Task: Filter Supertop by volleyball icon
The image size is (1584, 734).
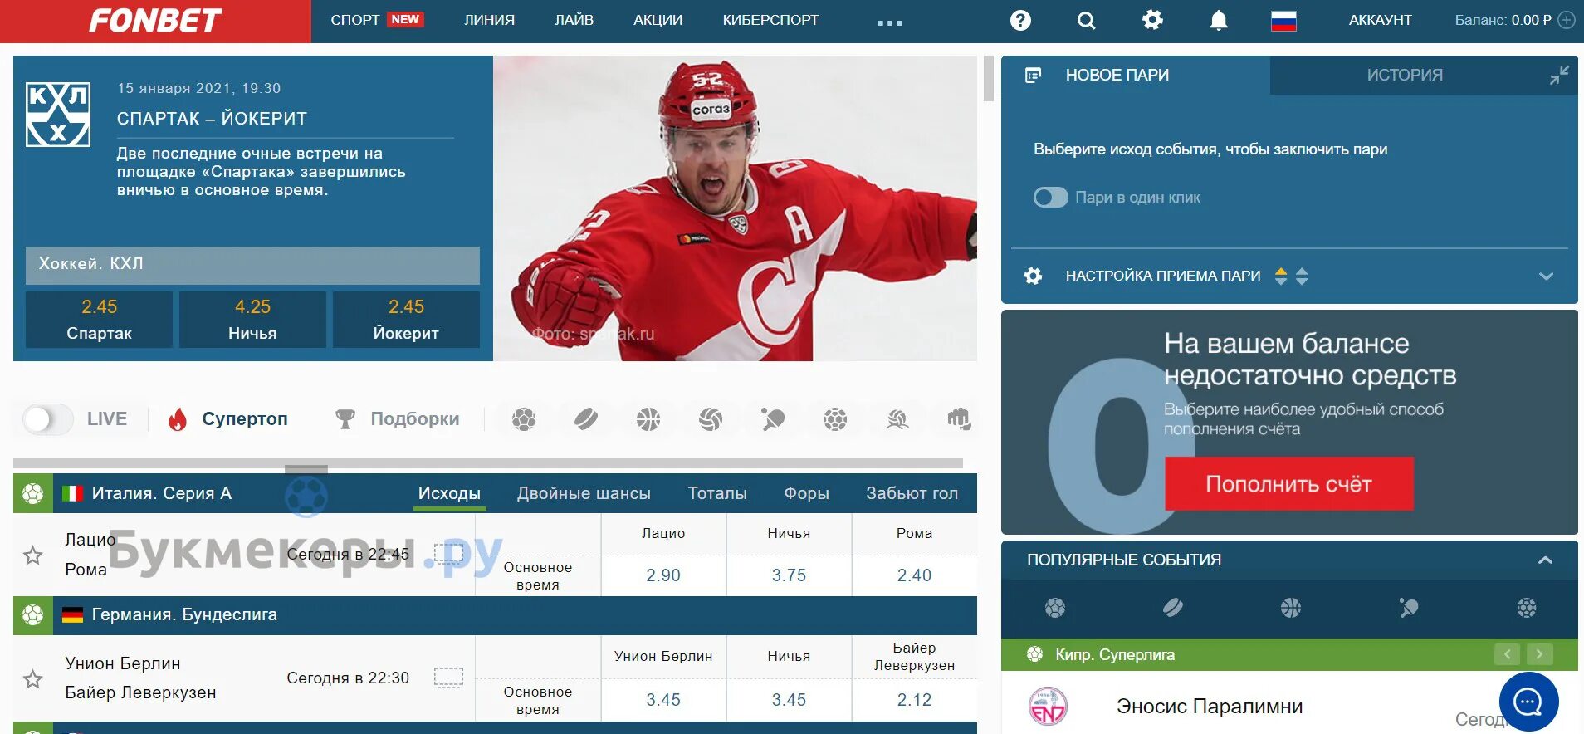Action: click(x=711, y=419)
